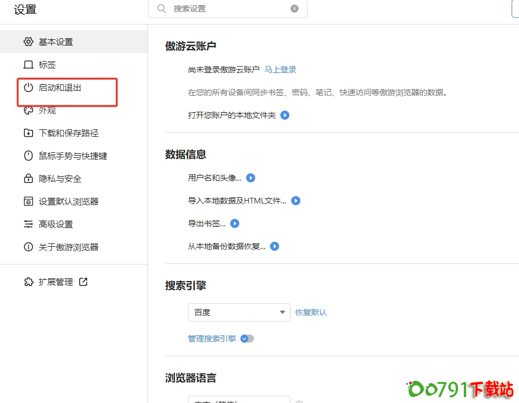Click the power icon for 启动和退出
Image resolution: width=519 pixels, height=403 pixels.
[x=28, y=88]
